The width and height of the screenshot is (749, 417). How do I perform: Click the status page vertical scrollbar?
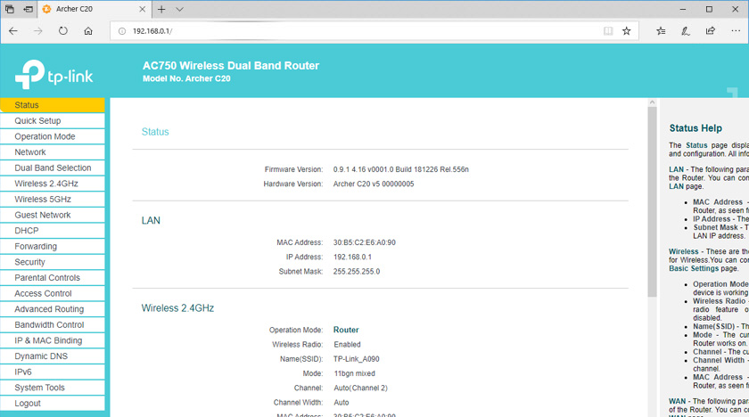coord(652,201)
